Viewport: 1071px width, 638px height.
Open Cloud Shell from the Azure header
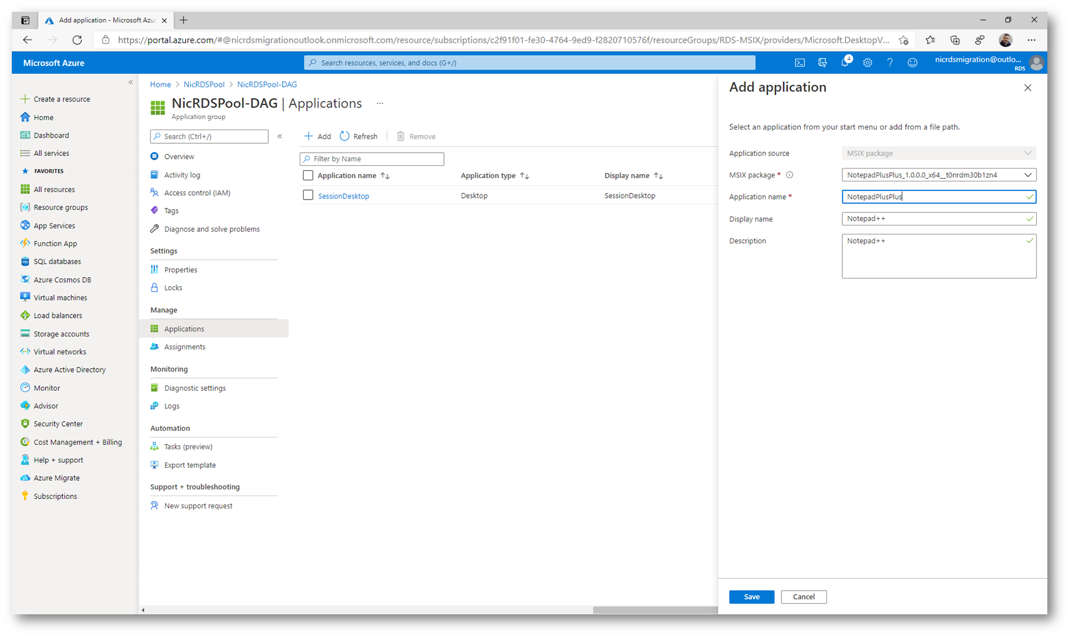(x=799, y=63)
